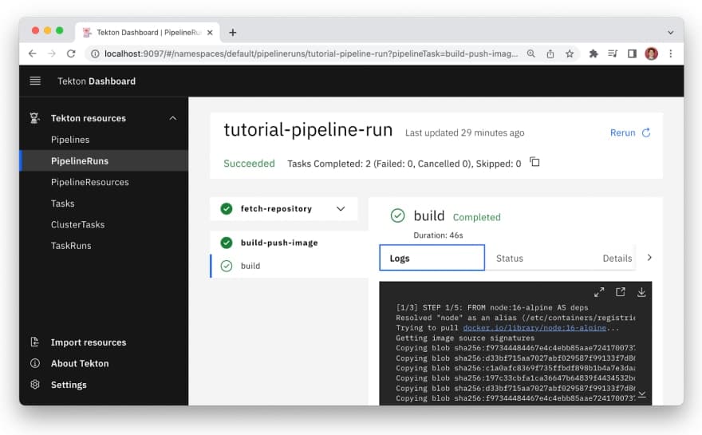Click the Succeeded status text
This screenshot has width=702, height=435.
pyautogui.click(x=249, y=164)
